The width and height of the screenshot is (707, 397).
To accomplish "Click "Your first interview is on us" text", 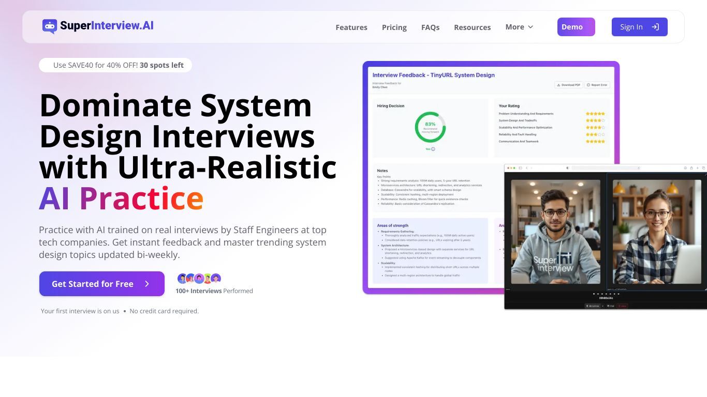I will (x=80, y=311).
